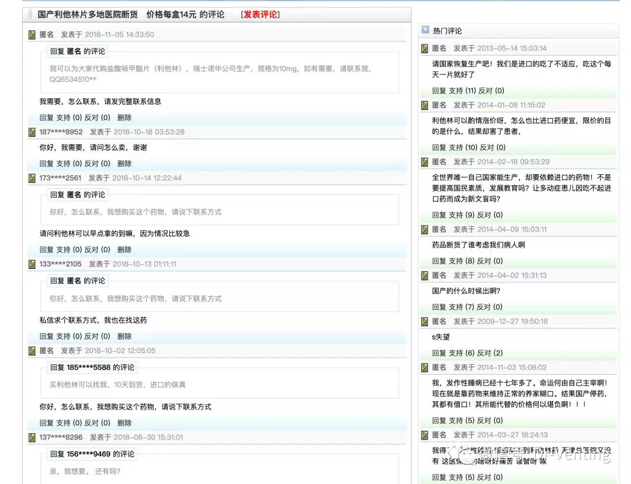The image size is (631, 484).
Task: Click user icon beside 173****2561
Action: click(x=32, y=178)
